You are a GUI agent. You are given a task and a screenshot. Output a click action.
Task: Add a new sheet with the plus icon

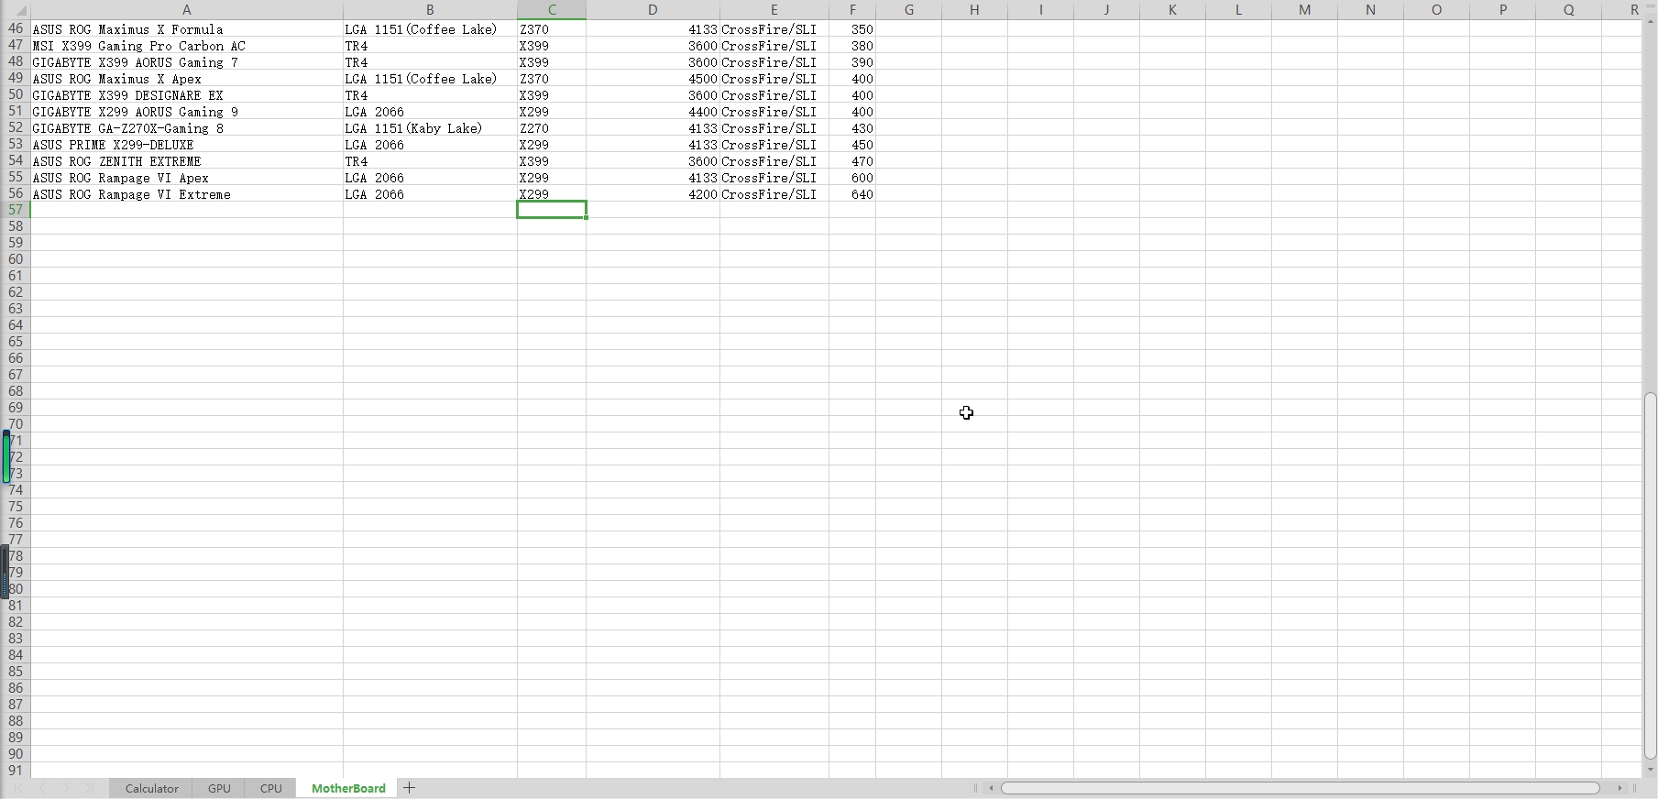(x=410, y=788)
